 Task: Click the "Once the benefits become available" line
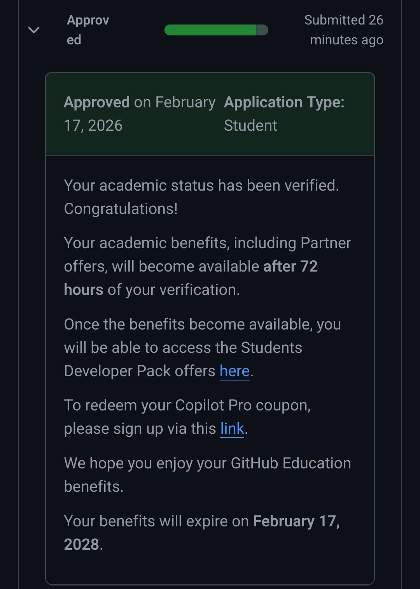(x=202, y=324)
